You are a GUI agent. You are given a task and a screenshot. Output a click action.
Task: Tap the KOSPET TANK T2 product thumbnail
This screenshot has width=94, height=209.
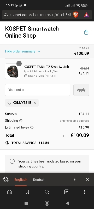[x=13, y=71]
